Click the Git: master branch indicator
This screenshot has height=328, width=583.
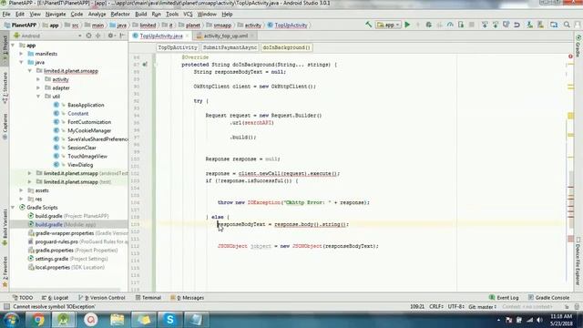tap(482, 307)
